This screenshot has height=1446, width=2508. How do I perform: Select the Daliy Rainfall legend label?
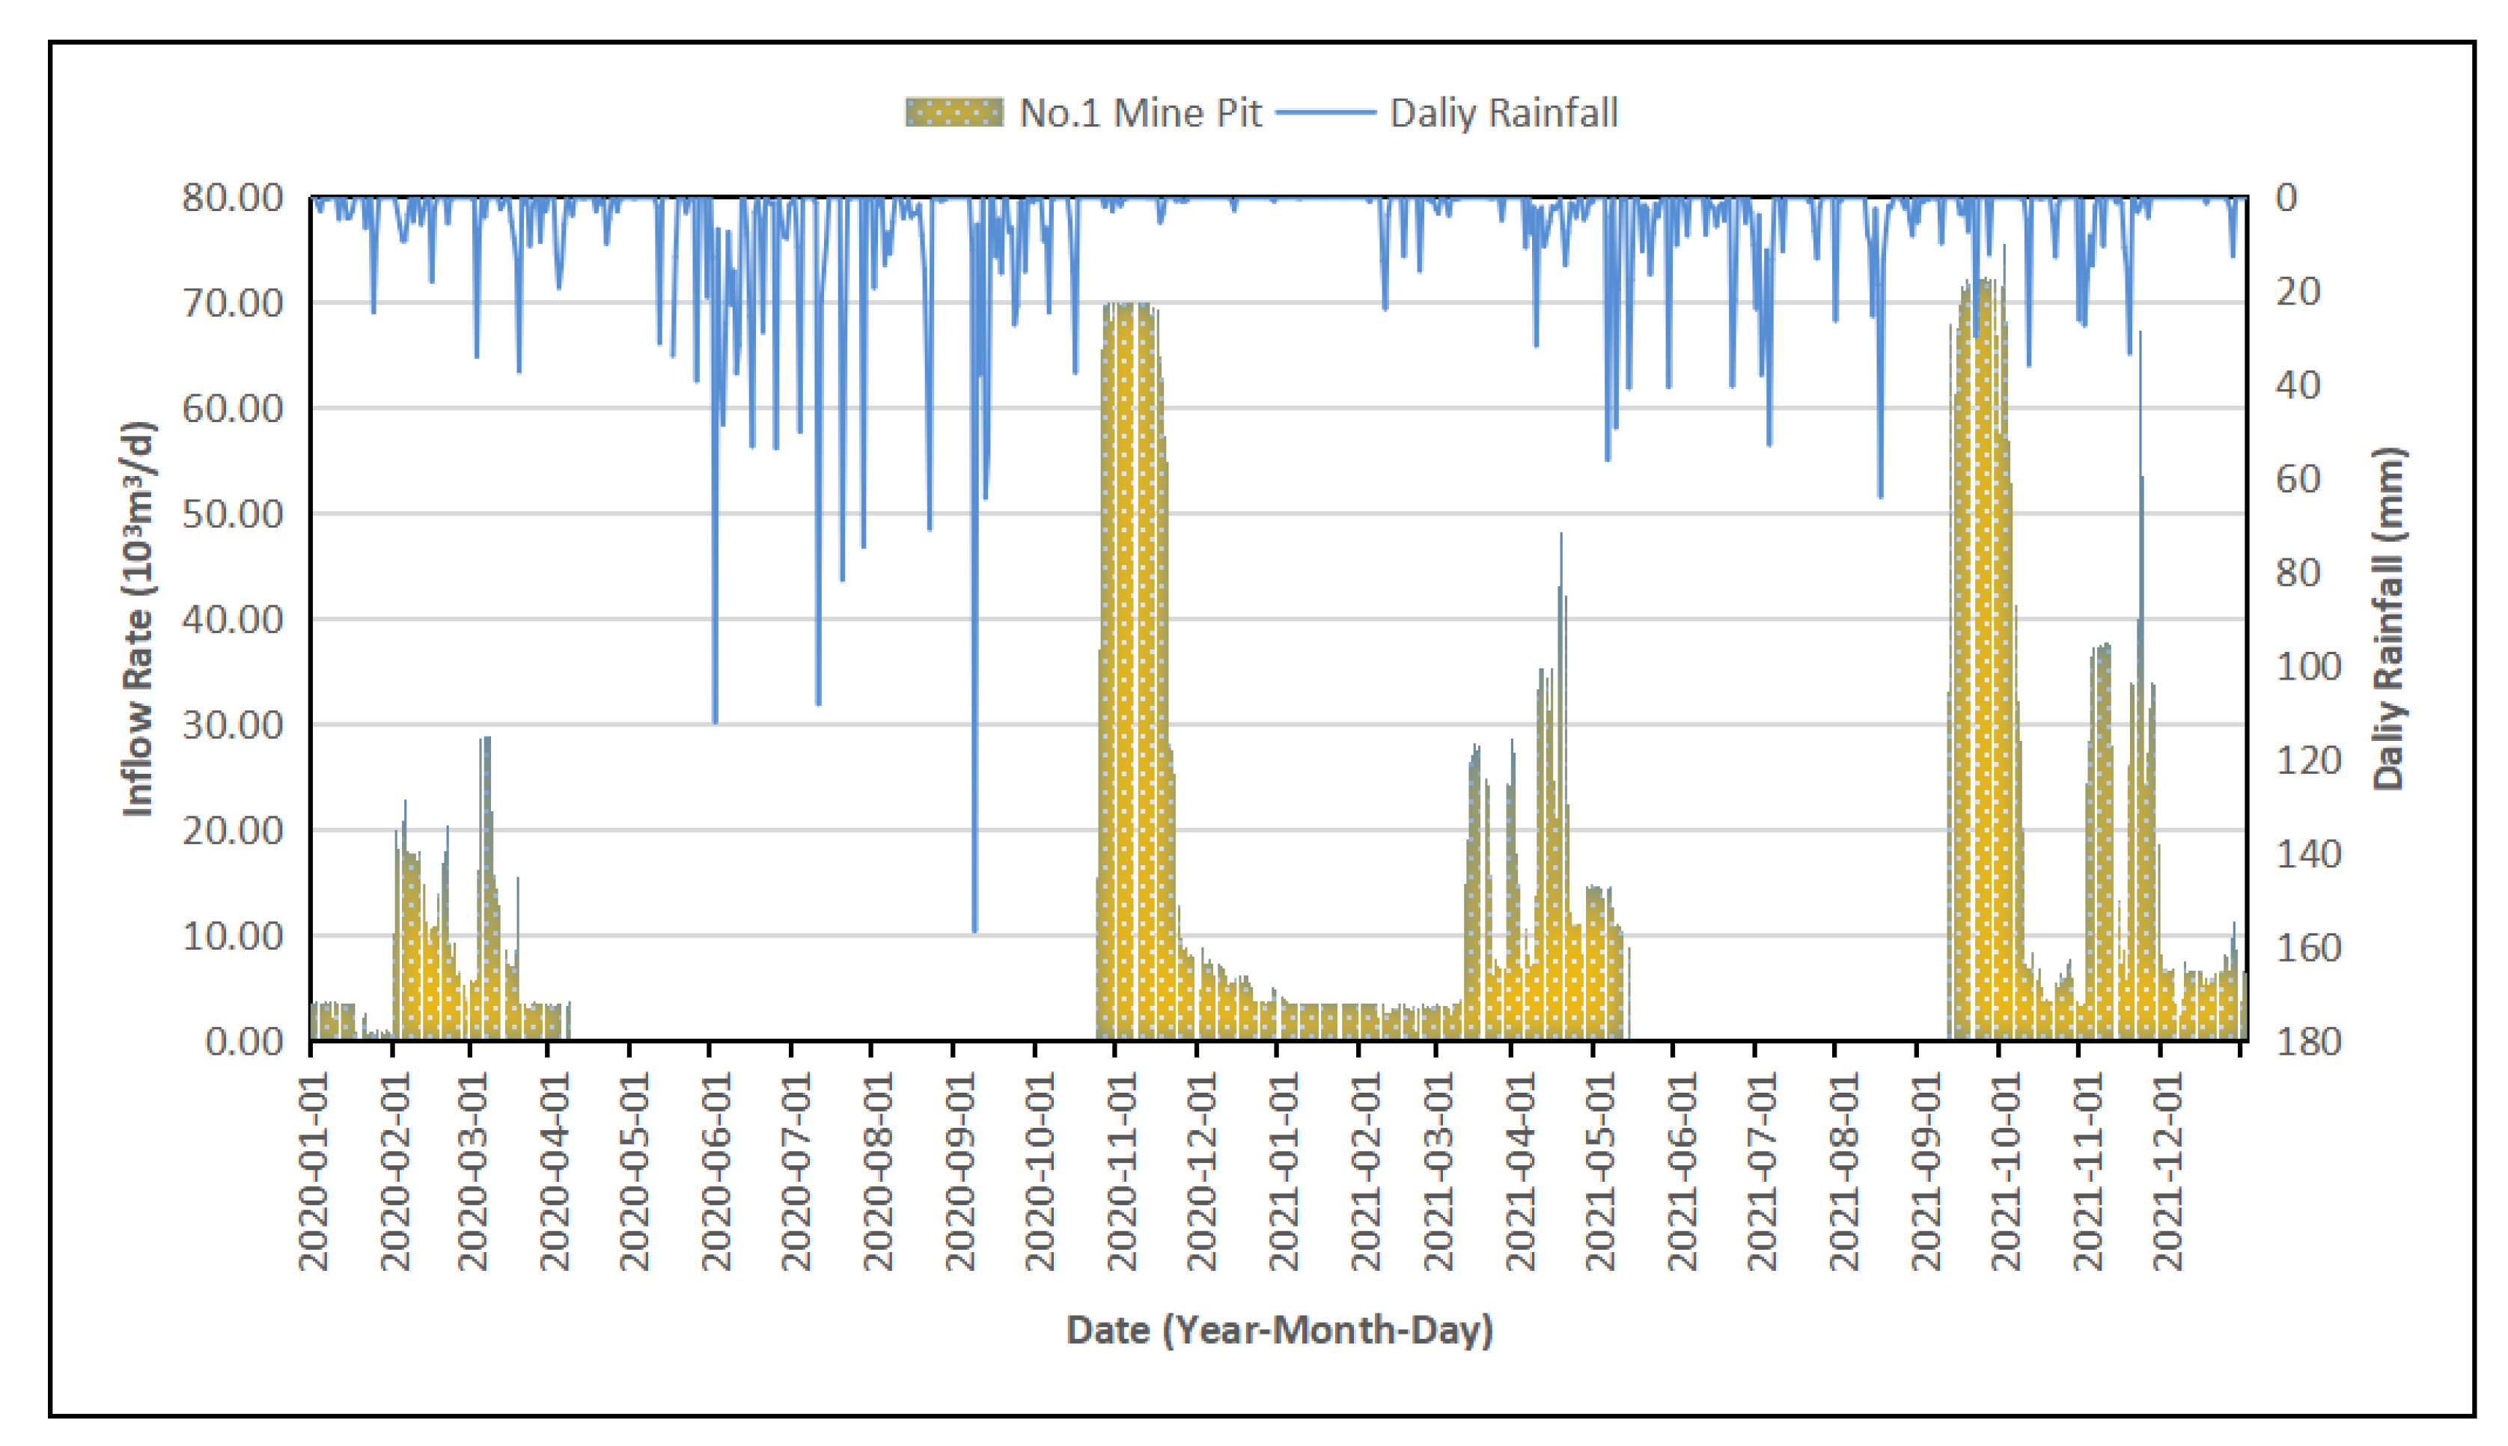click(x=1503, y=112)
